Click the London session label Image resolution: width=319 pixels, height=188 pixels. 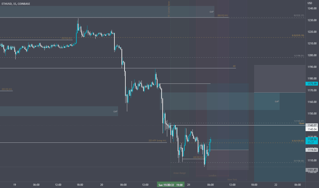(213, 176)
